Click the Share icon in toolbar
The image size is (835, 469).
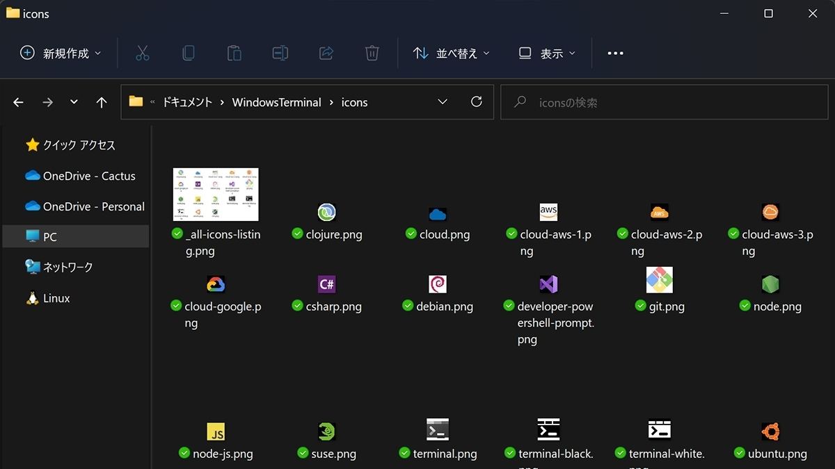pyautogui.click(x=326, y=53)
